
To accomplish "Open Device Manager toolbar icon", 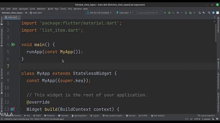I will click(199, 13).
